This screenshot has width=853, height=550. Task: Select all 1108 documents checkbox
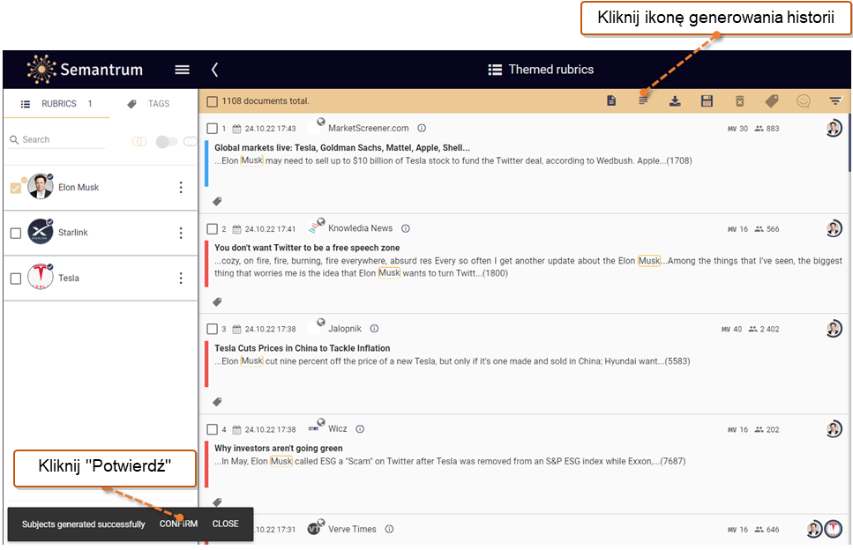tap(213, 101)
